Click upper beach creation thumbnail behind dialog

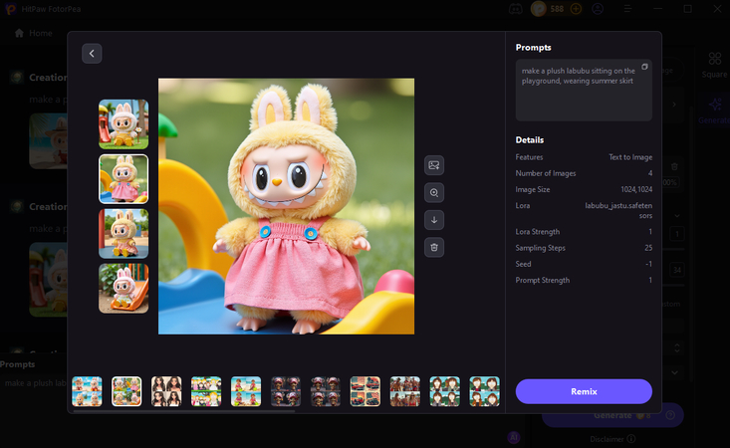[49, 141]
